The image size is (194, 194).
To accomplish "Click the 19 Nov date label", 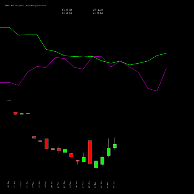I will pyautogui.click(x=45, y=184).
